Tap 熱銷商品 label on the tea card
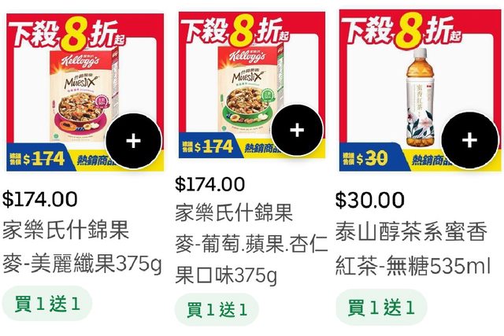 point(428,160)
